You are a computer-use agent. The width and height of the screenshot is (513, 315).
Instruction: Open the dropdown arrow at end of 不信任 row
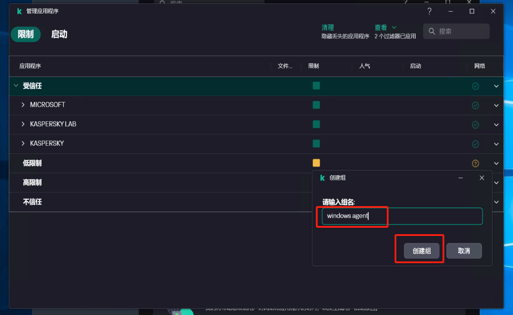tap(496, 202)
